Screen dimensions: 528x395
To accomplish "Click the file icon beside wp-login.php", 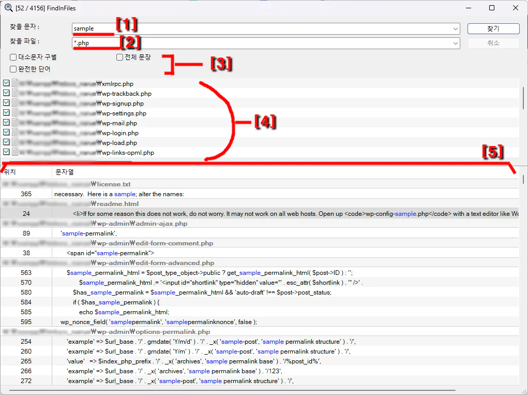I will tap(16, 133).
